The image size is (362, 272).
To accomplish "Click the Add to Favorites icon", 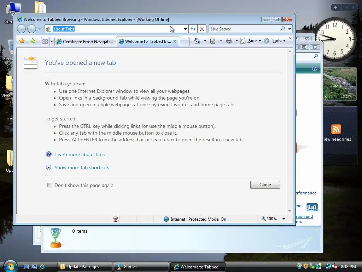I will (x=32, y=41).
